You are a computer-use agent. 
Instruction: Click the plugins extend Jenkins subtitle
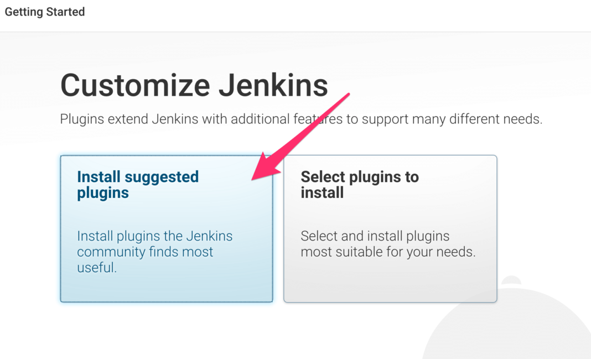click(x=301, y=118)
